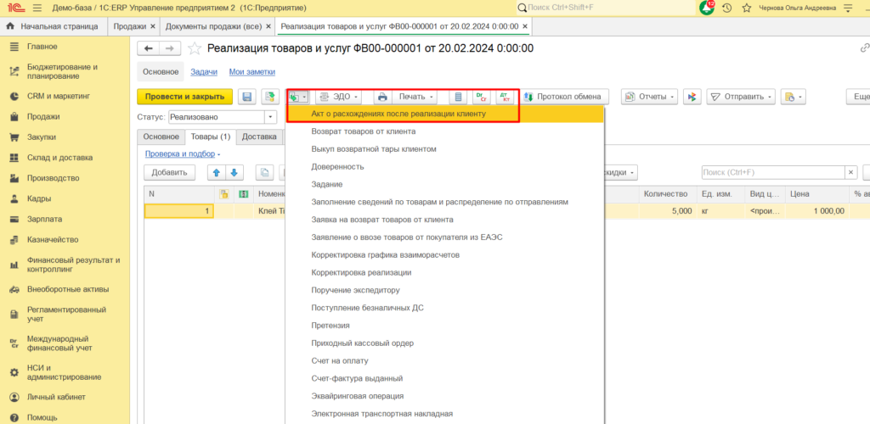Switch to the Доставка tab
Screen dimensions: 870x424
[259, 137]
